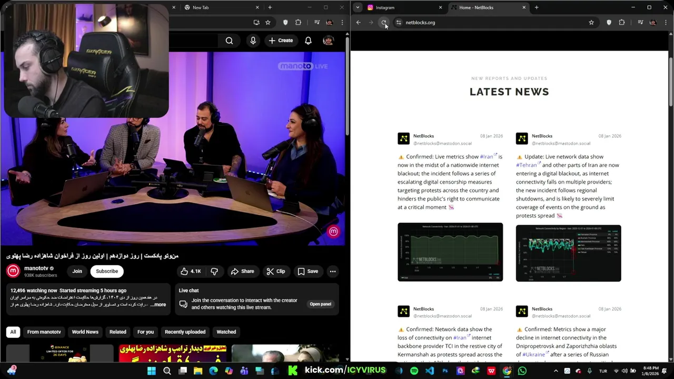The image size is (674, 379).
Task: Save video to playlist
Action: tap(308, 271)
